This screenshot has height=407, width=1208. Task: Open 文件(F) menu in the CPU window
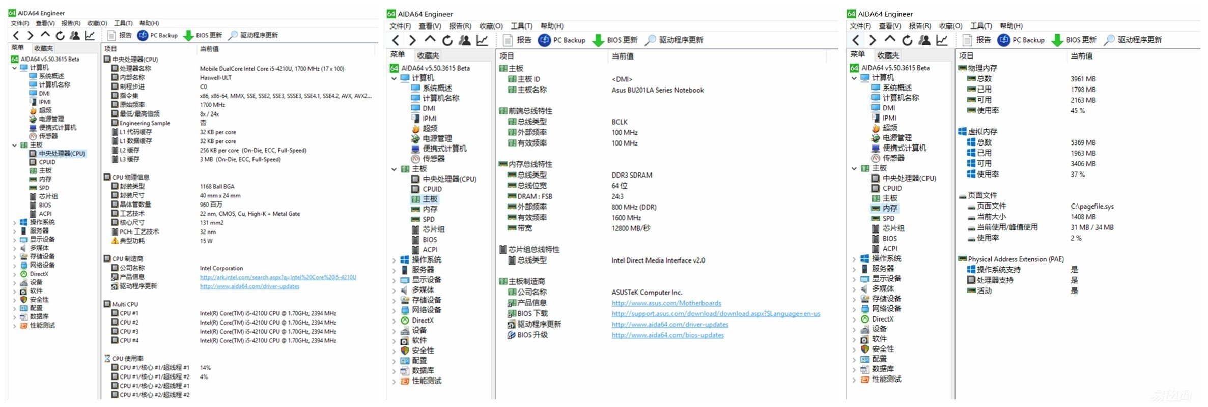click(x=20, y=23)
